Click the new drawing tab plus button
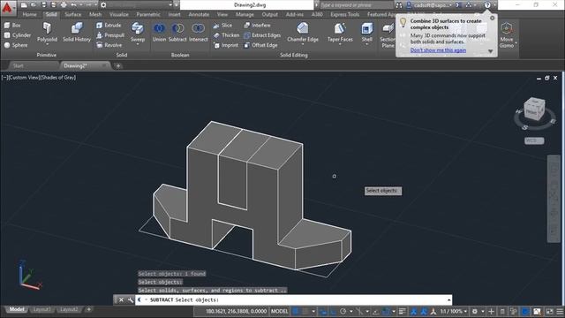This screenshot has height=318, width=565. click(117, 65)
